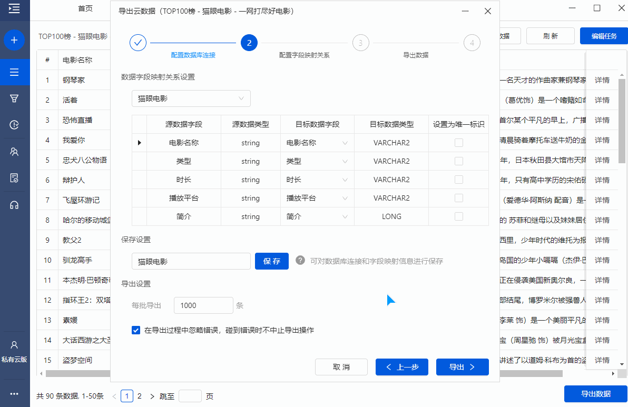Go to page 2 of results

(140, 396)
